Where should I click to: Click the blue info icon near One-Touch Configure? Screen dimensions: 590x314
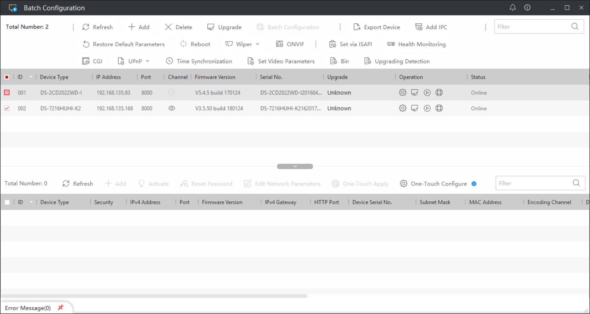coord(474,183)
